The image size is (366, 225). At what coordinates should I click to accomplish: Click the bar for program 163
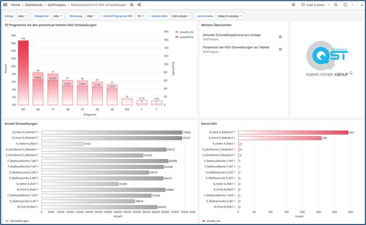point(127,102)
